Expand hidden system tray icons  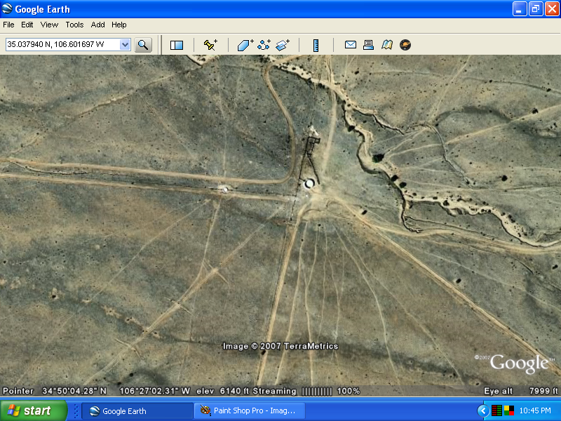(x=483, y=411)
